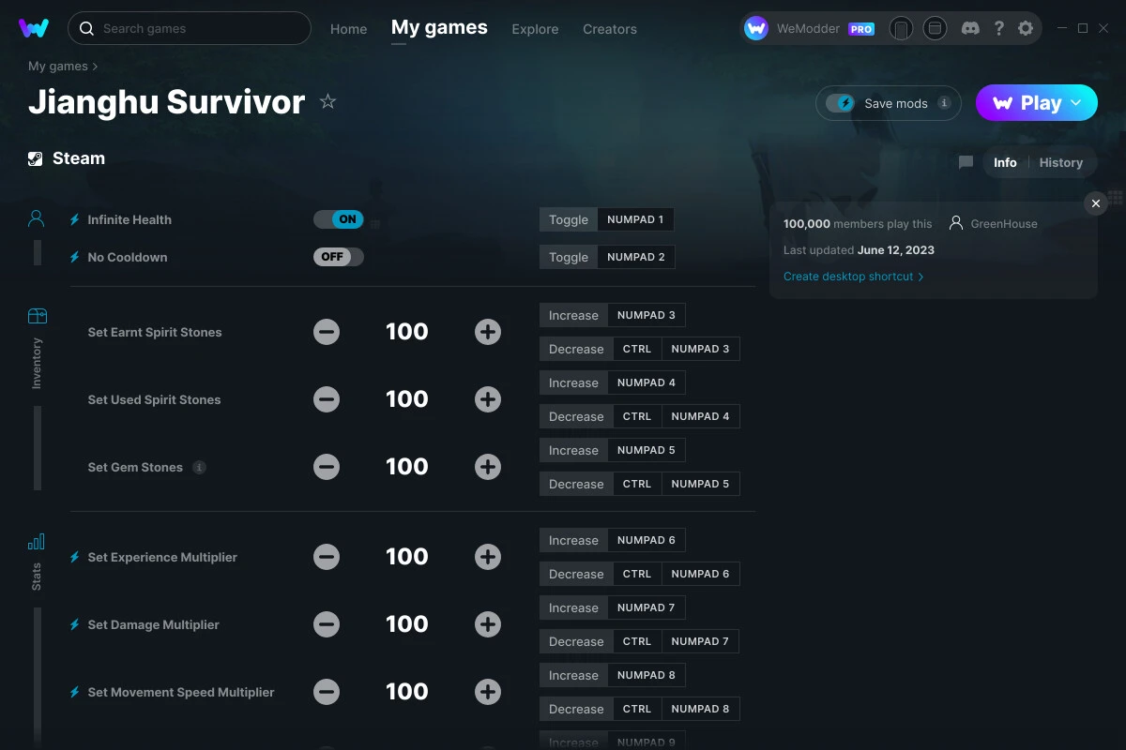This screenshot has width=1126, height=750.
Task: Select the player category icon in sidebar
Action: point(37,219)
